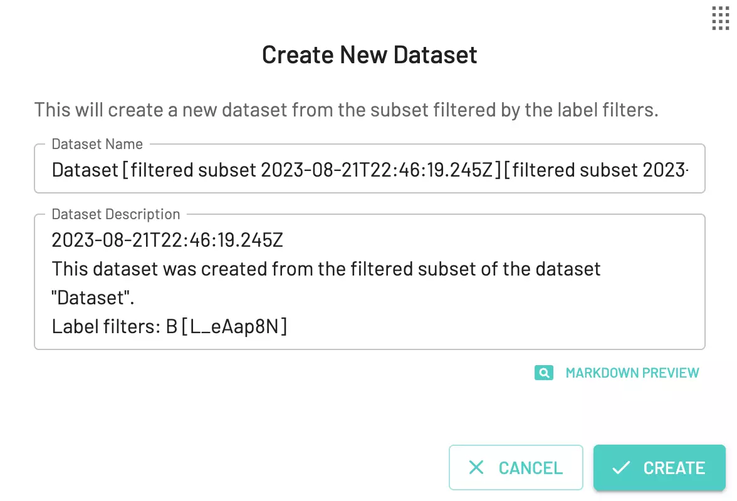Click the magnifier icon next to Markdown Preview

pos(544,373)
